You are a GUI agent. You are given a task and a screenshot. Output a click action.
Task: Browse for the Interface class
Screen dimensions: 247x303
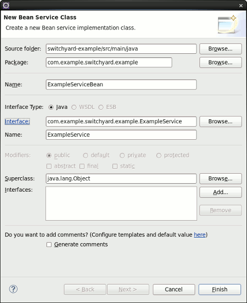(x=220, y=121)
